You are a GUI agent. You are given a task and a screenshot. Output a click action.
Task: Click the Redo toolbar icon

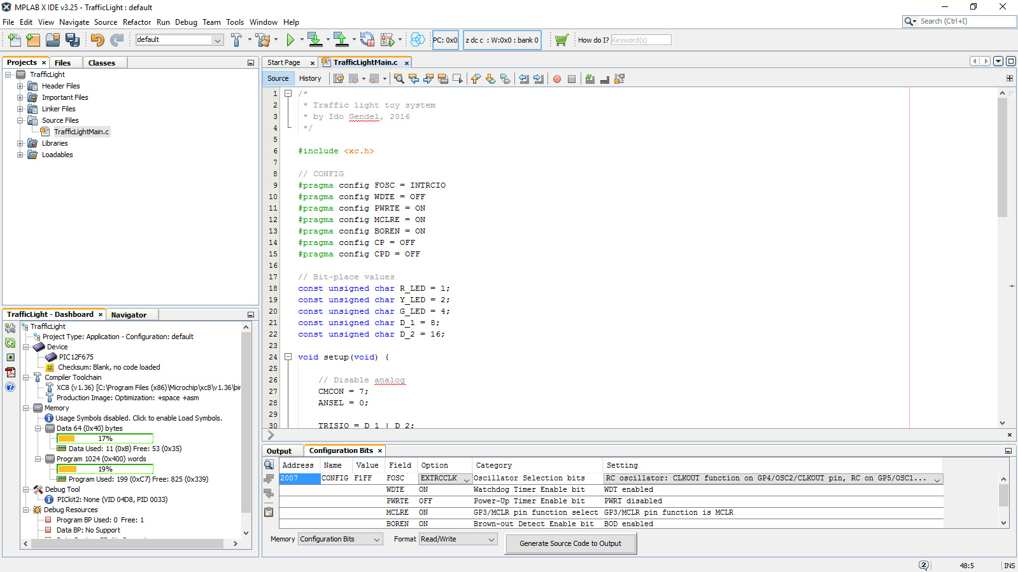click(117, 40)
